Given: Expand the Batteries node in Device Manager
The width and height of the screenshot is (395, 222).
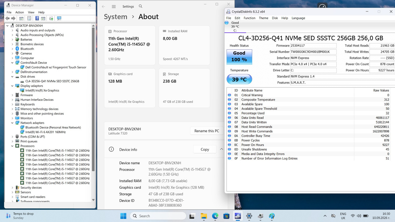Looking at the screenshot, I should [x=13, y=39].
